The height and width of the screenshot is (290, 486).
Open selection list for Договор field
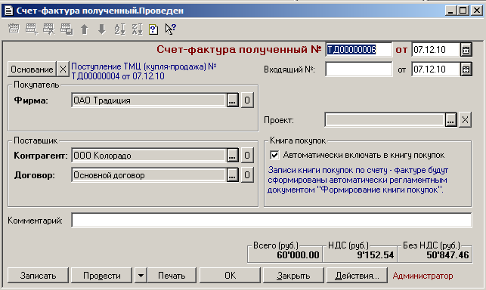pyautogui.click(x=233, y=175)
